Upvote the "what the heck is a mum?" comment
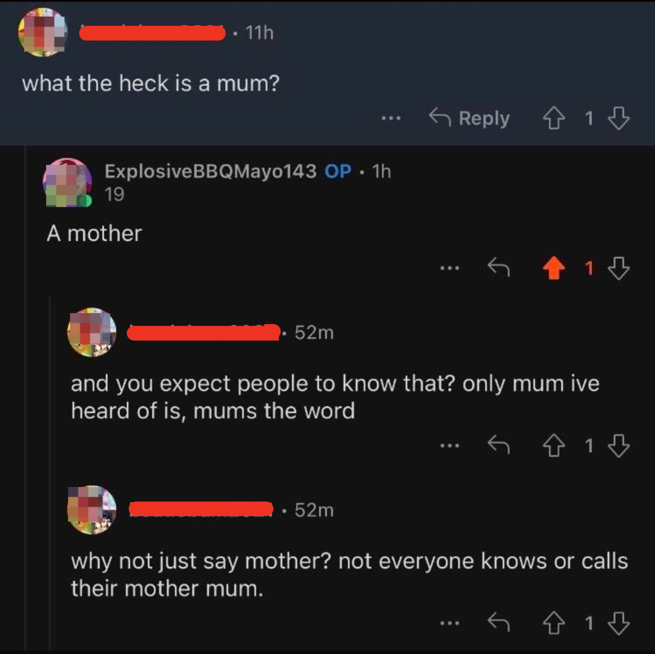655x654 pixels. pos(554,118)
